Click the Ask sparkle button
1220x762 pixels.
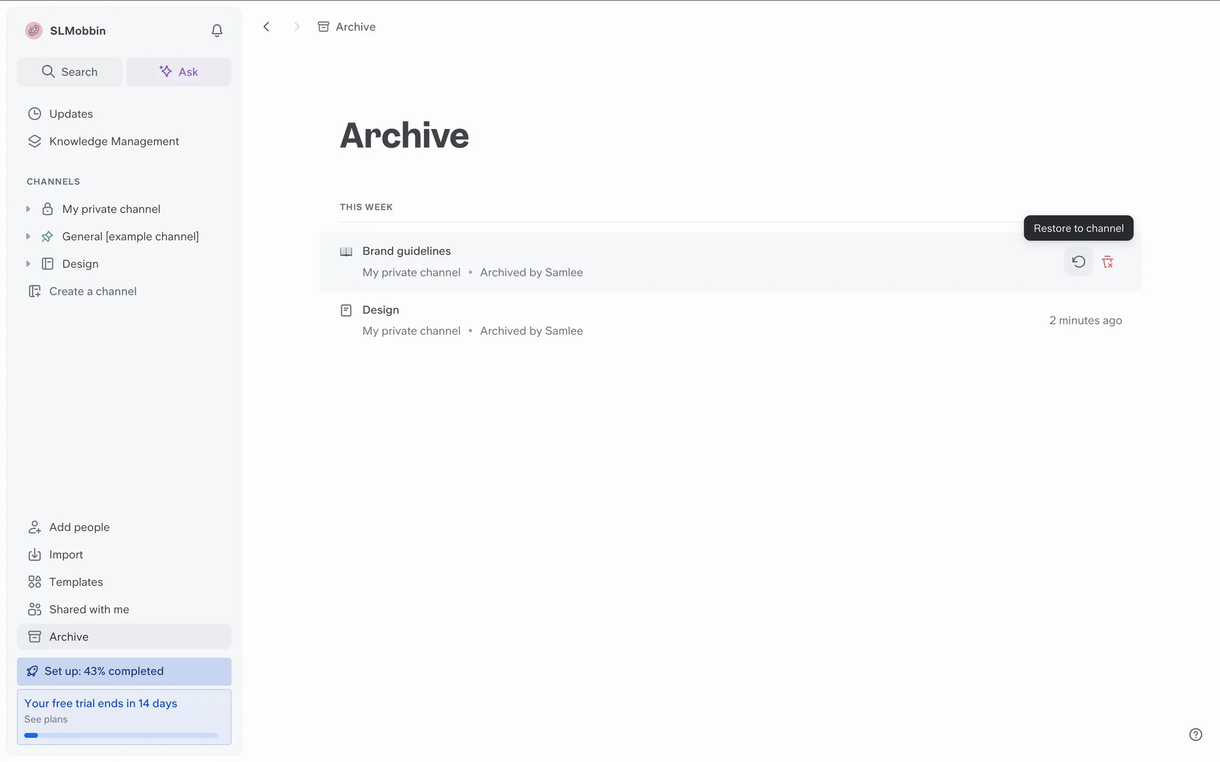179,72
